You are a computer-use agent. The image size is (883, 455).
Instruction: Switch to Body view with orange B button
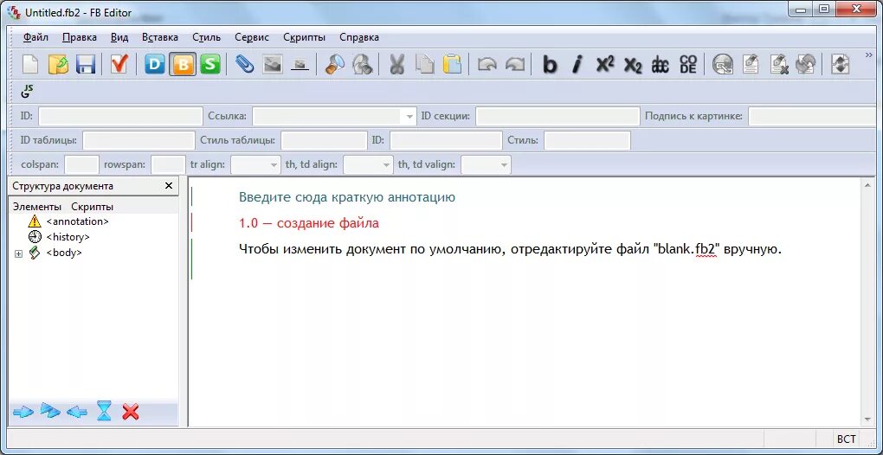[x=183, y=65]
